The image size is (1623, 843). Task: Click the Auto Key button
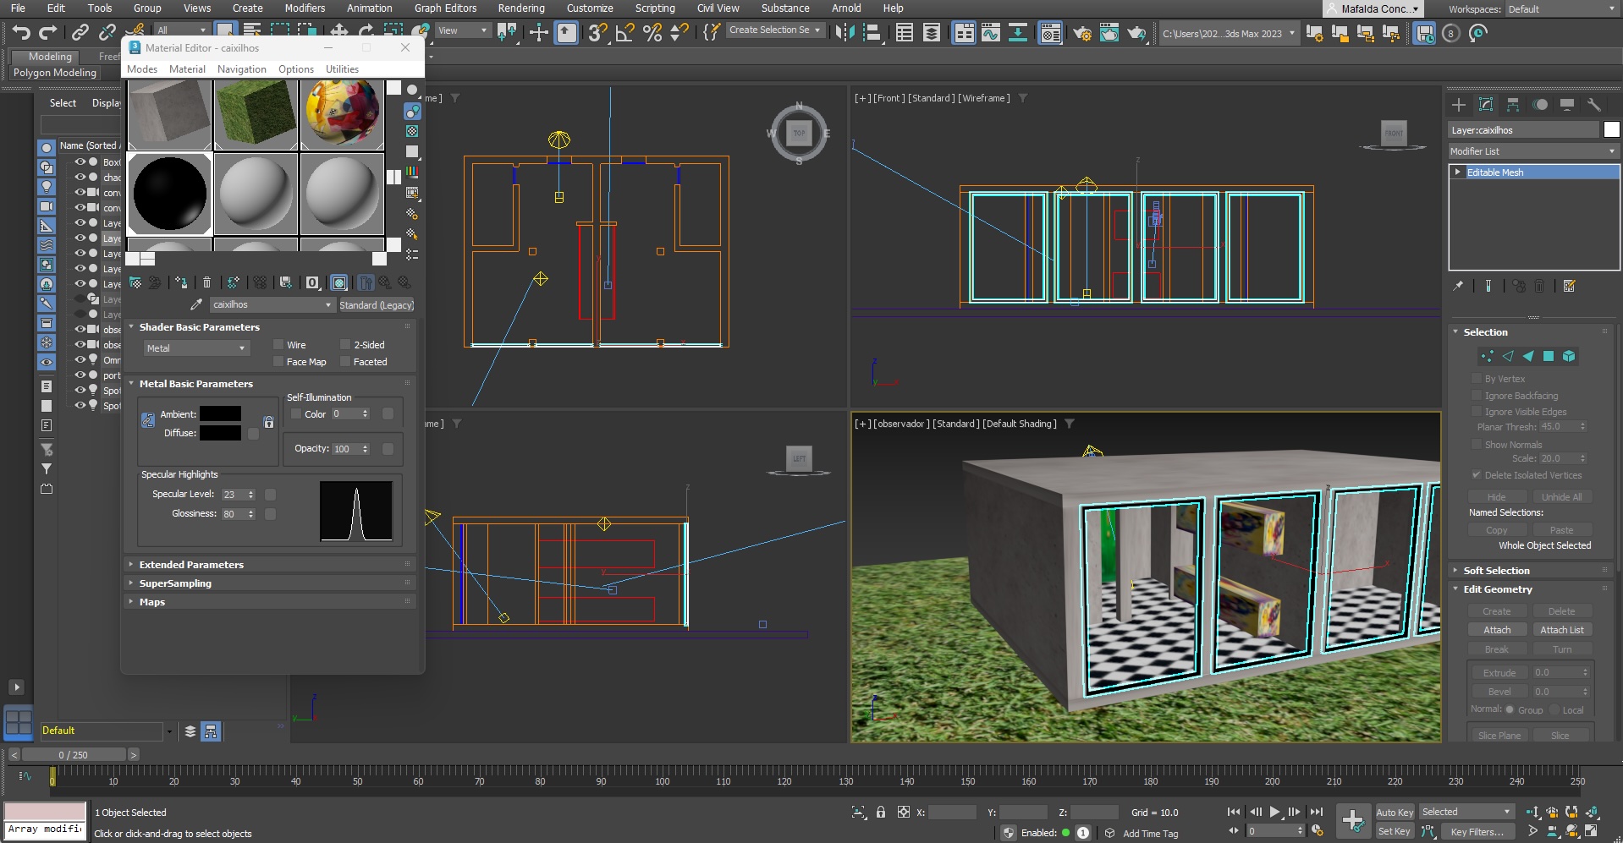pyautogui.click(x=1394, y=813)
